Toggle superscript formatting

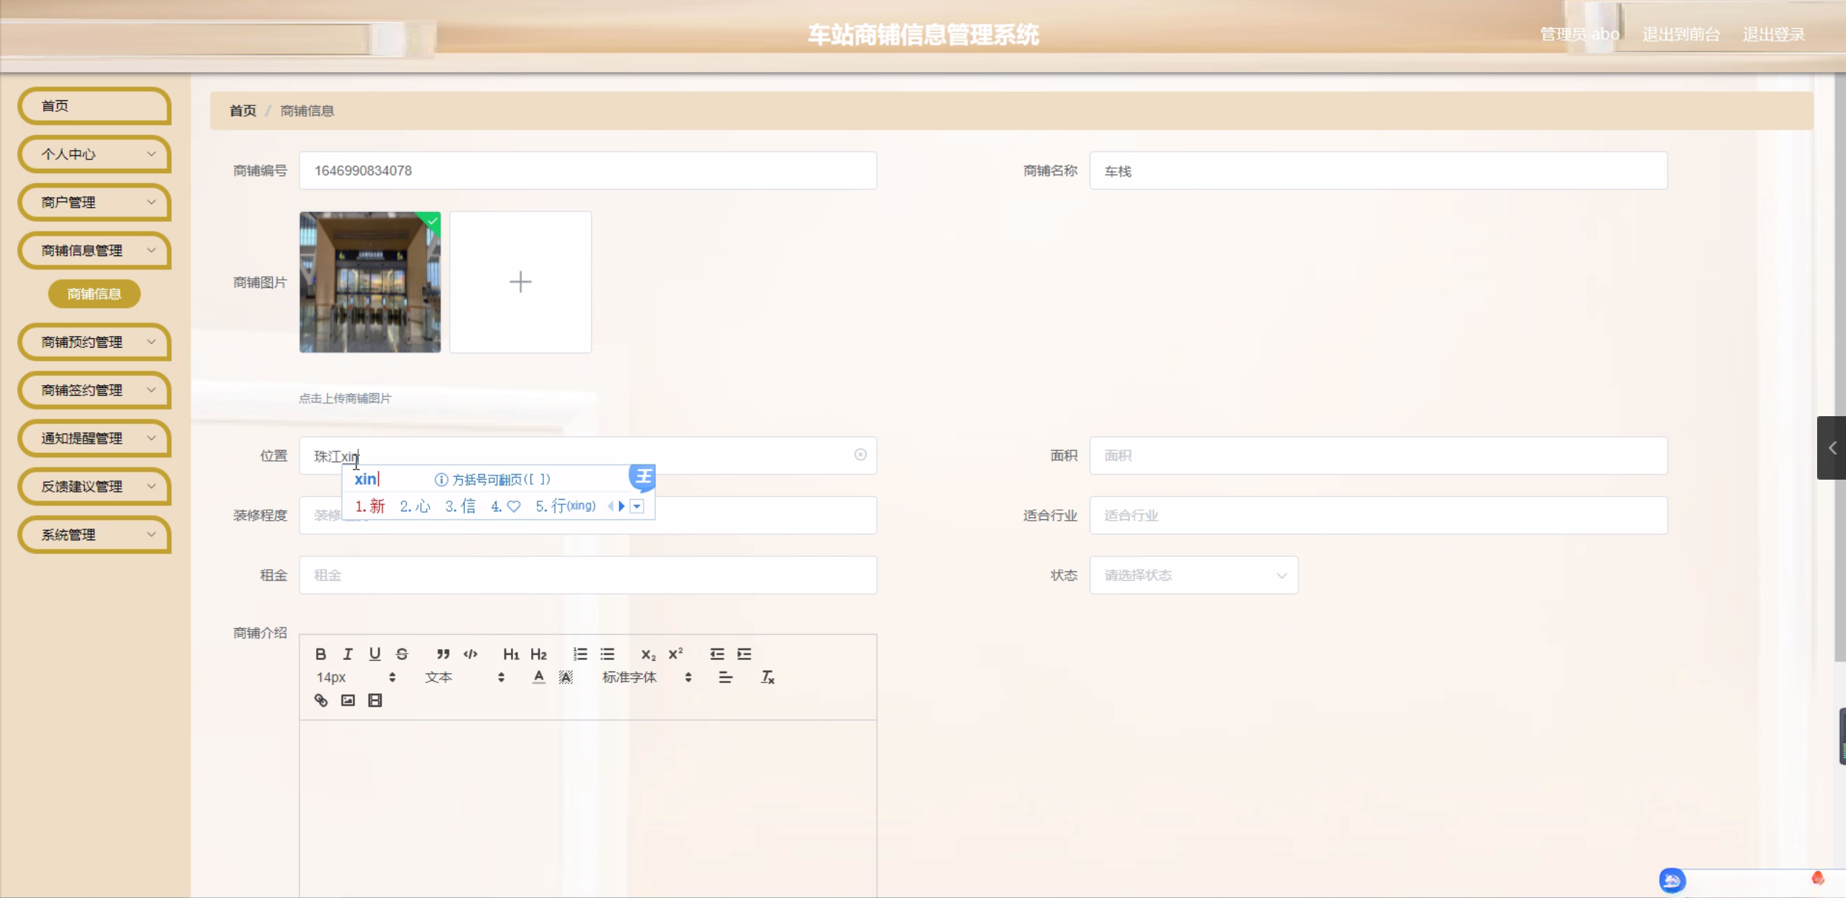[675, 654]
